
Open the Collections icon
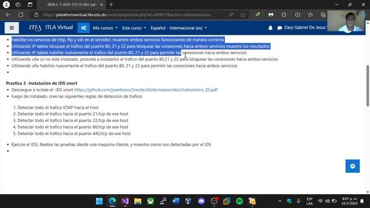click(x=323, y=14)
